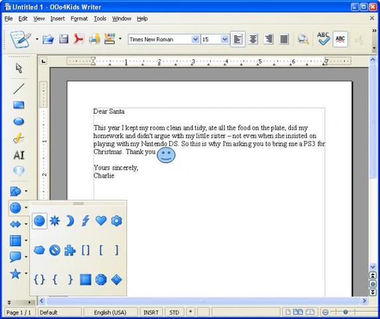
Task: Choose the Moon shape from symbol palette
Action: coord(70,221)
